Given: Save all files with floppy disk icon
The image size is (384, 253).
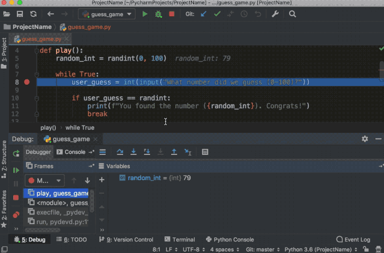Looking at the screenshot, I should point(20,14).
